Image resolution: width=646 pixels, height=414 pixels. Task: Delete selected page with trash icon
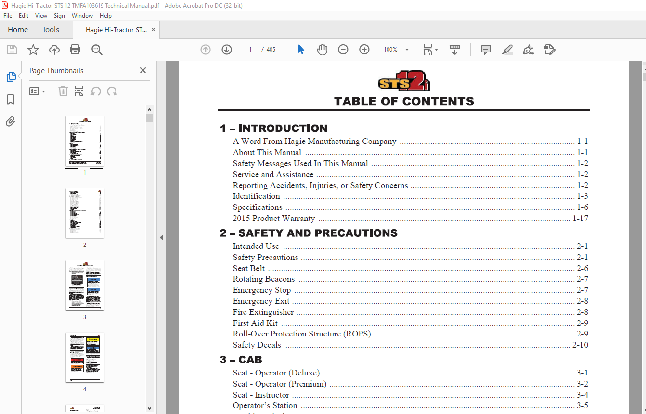63,91
